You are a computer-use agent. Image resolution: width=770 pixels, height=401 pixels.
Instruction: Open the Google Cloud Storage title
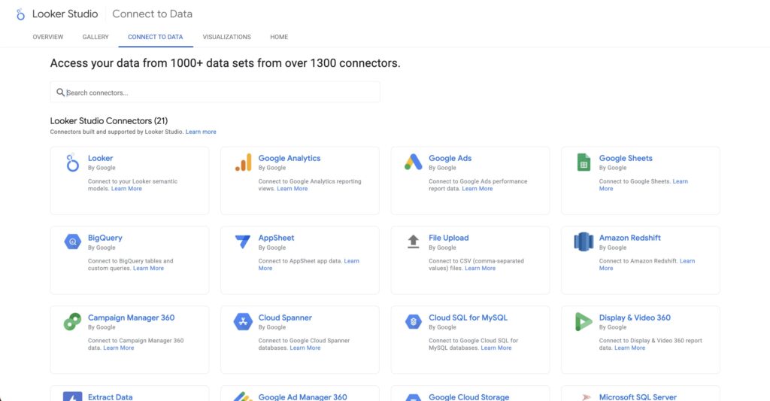tap(469, 396)
